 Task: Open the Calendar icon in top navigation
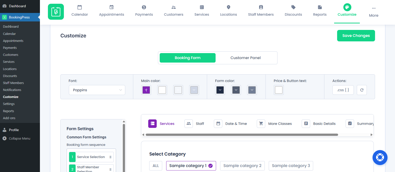[80, 7]
